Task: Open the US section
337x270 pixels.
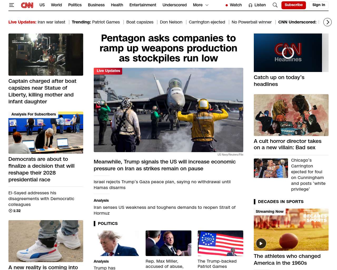Action: 42,5
